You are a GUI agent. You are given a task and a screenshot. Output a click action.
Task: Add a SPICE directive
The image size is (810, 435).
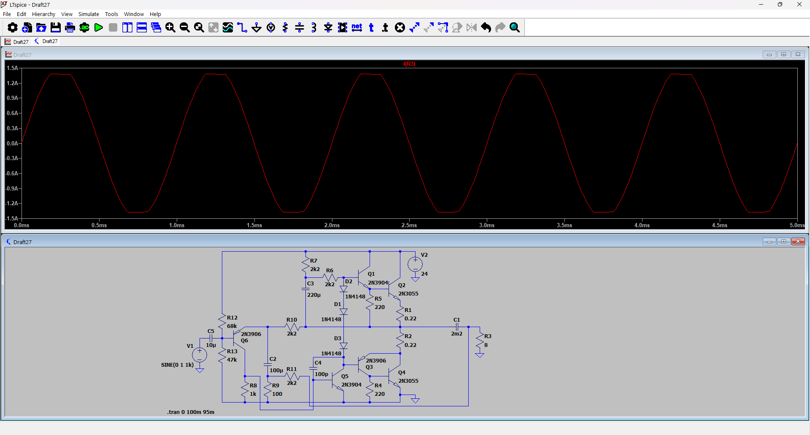tap(385, 28)
